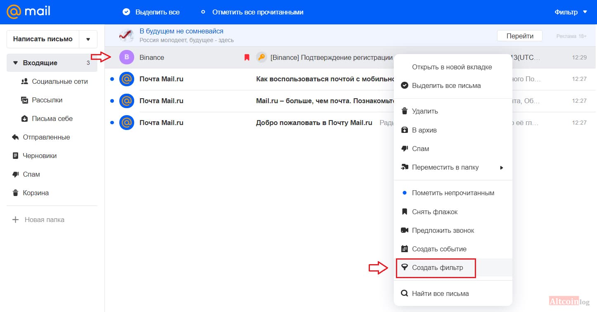The width and height of the screenshot is (597, 312).
Task: Open Социальные сети folder
Action: (x=52, y=82)
